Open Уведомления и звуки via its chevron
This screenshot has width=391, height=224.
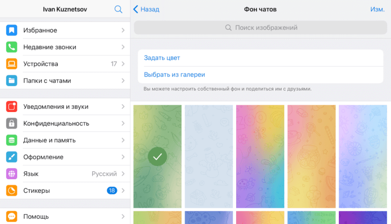[123, 107]
